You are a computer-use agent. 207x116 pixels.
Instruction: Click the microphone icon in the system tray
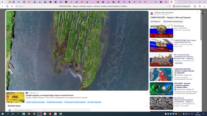pos(184,114)
